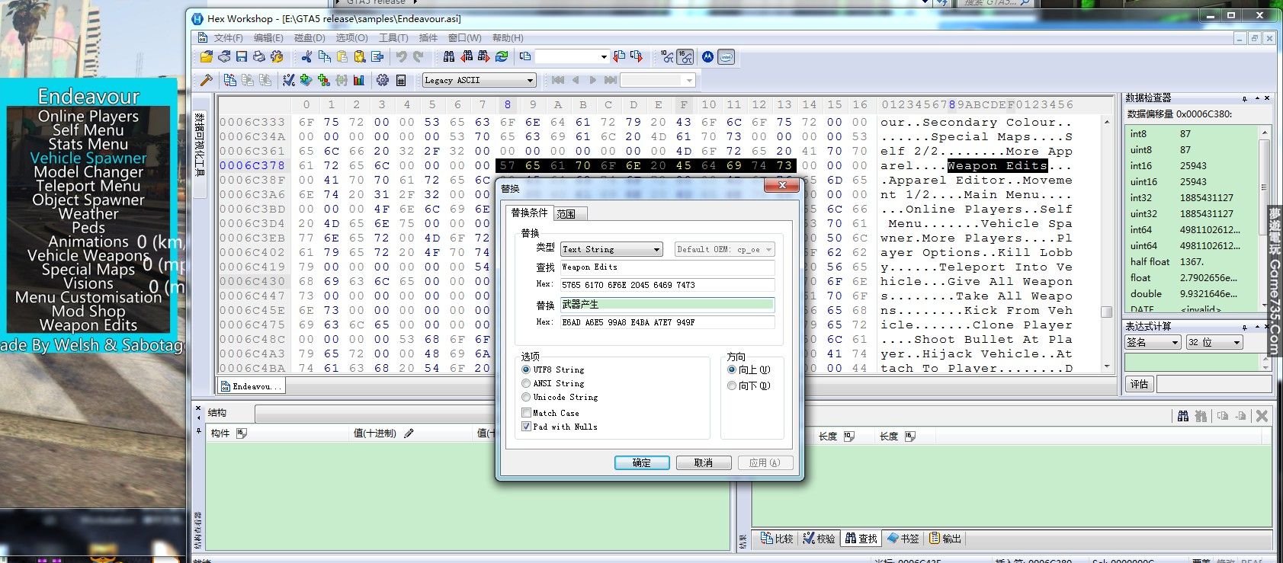
Task: Select Teleport Menu in Endeavour game menu
Action: coord(88,186)
